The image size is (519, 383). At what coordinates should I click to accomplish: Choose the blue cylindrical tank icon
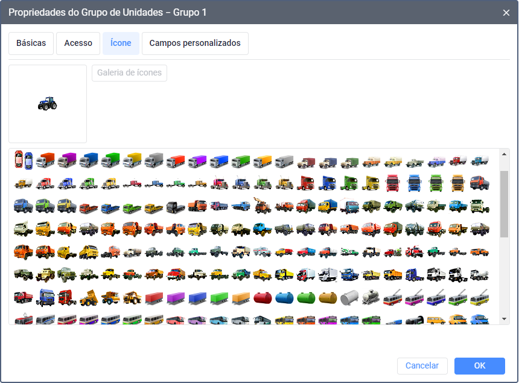(x=284, y=298)
